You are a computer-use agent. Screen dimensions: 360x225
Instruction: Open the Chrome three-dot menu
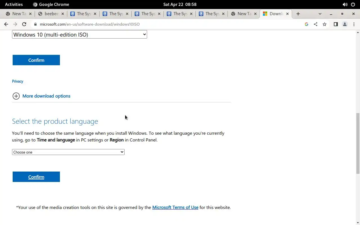[x=354, y=24]
